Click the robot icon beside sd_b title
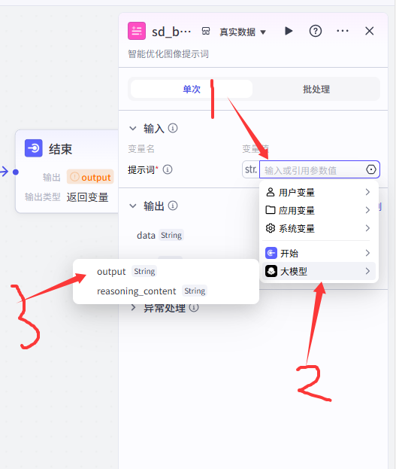The height and width of the screenshot is (469, 396). coord(206,31)
